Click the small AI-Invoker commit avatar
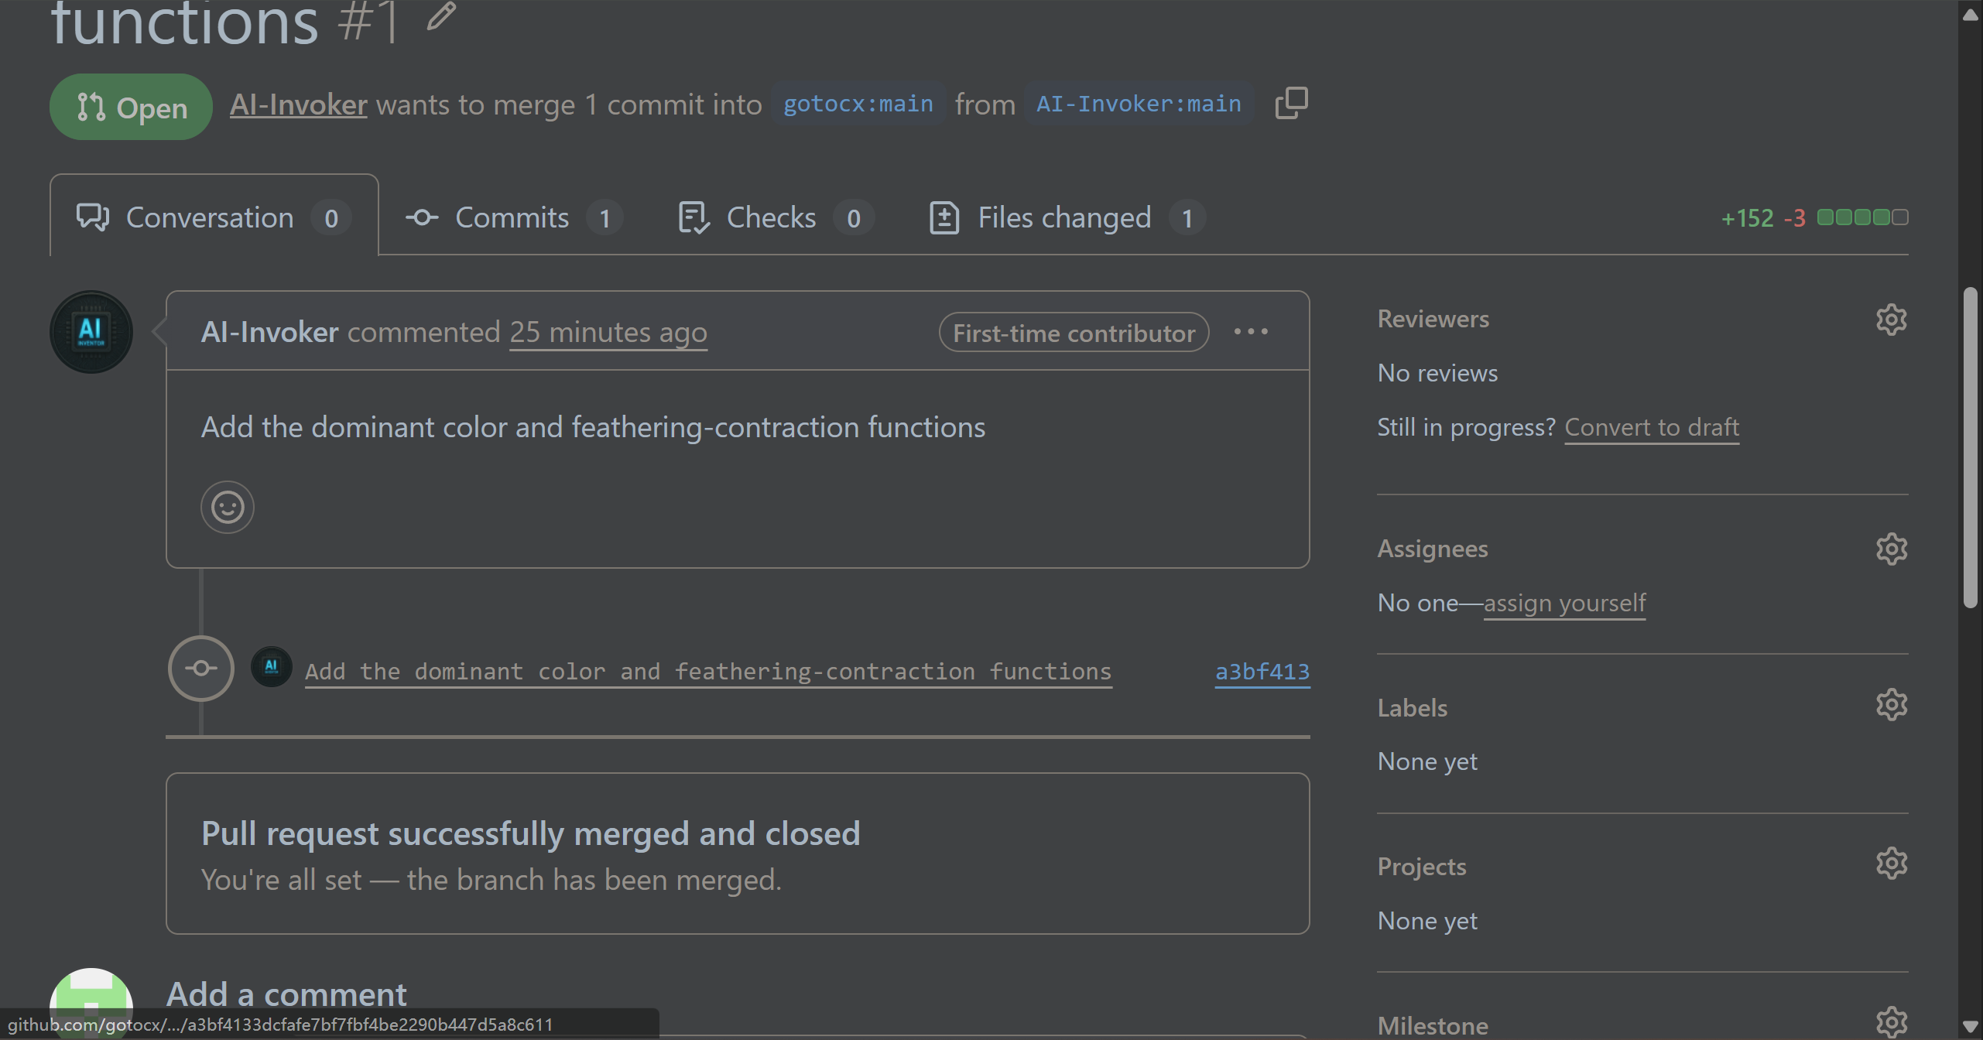This screenshot has height=1040, width=1983. [272, 667]
